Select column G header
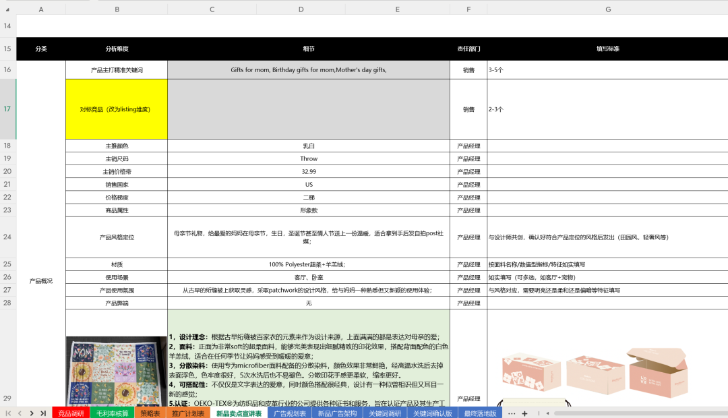 607,9
